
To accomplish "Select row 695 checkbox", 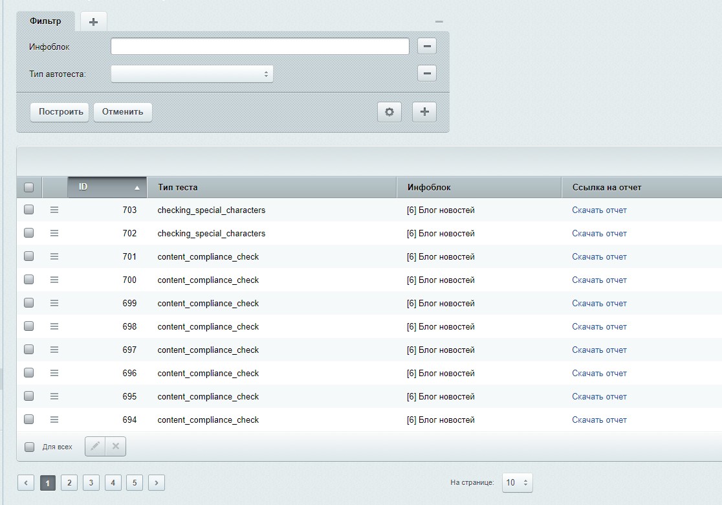I will pos(29,396).
